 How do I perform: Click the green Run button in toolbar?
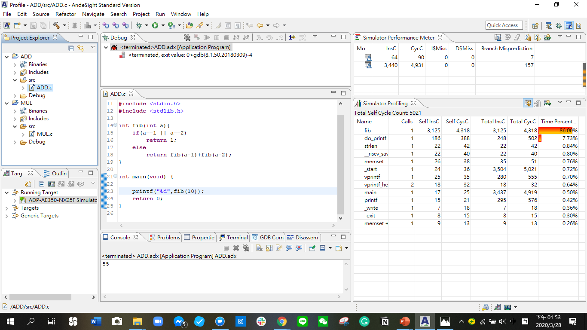155,25
